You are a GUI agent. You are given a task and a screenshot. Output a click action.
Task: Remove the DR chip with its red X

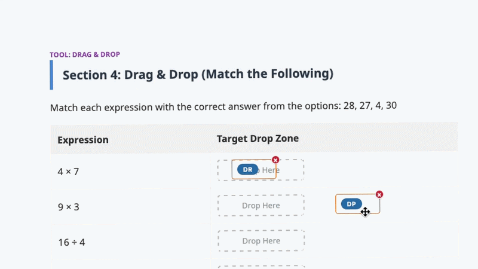pos(275,160)
